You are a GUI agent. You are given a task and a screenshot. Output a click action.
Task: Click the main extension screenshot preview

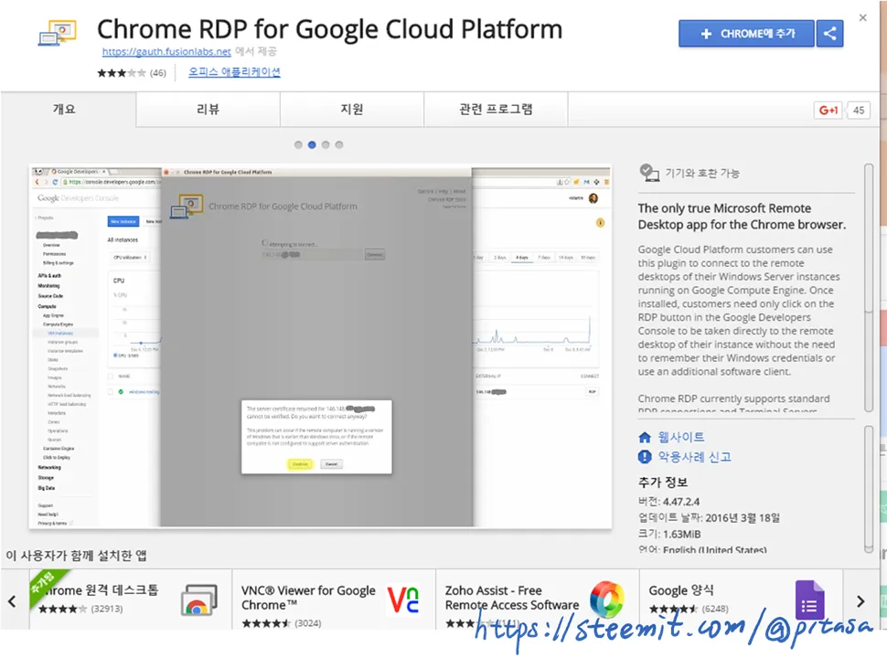[320, 346]
